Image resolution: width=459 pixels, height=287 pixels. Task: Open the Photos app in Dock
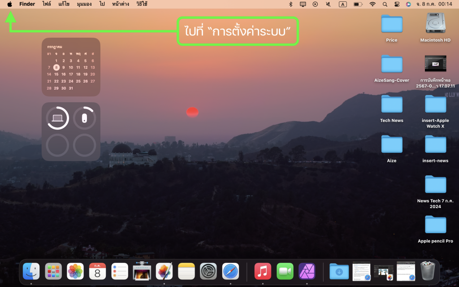pyautogui.click(x=75, y=271)
